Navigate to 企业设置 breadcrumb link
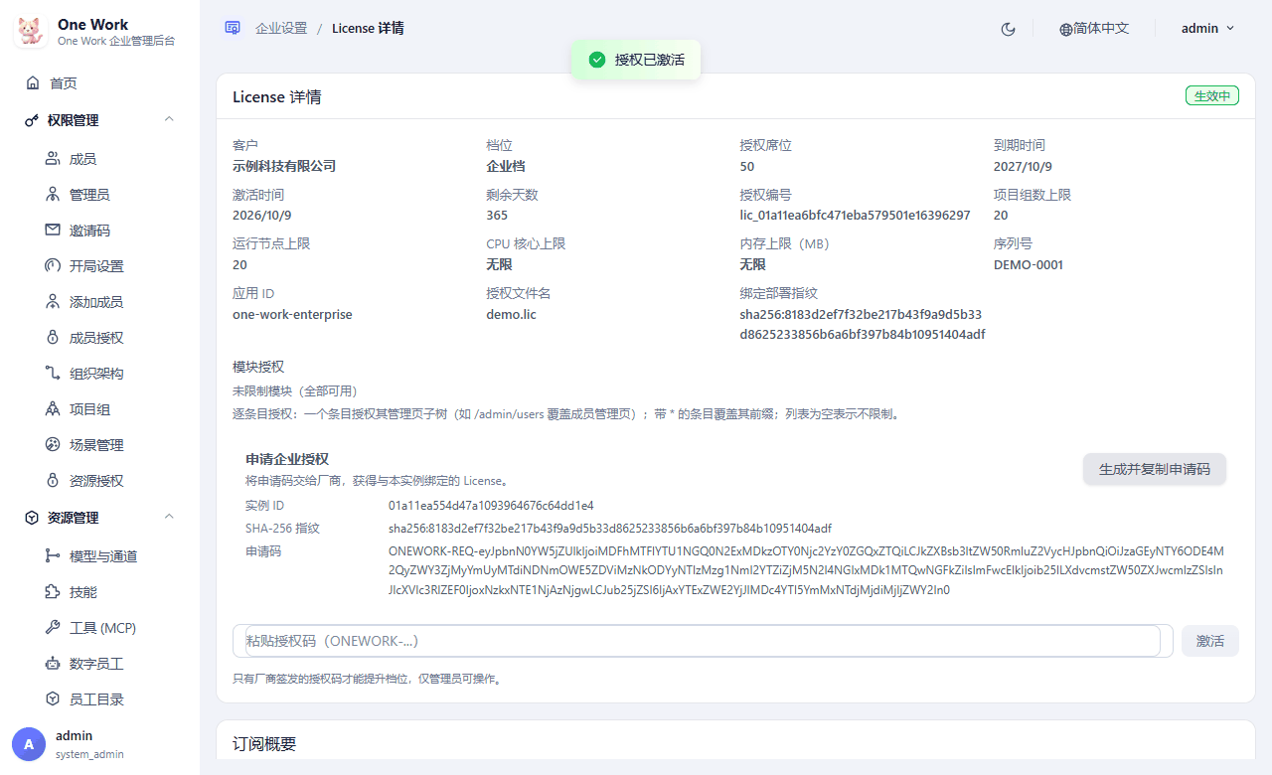 (281, 29)
